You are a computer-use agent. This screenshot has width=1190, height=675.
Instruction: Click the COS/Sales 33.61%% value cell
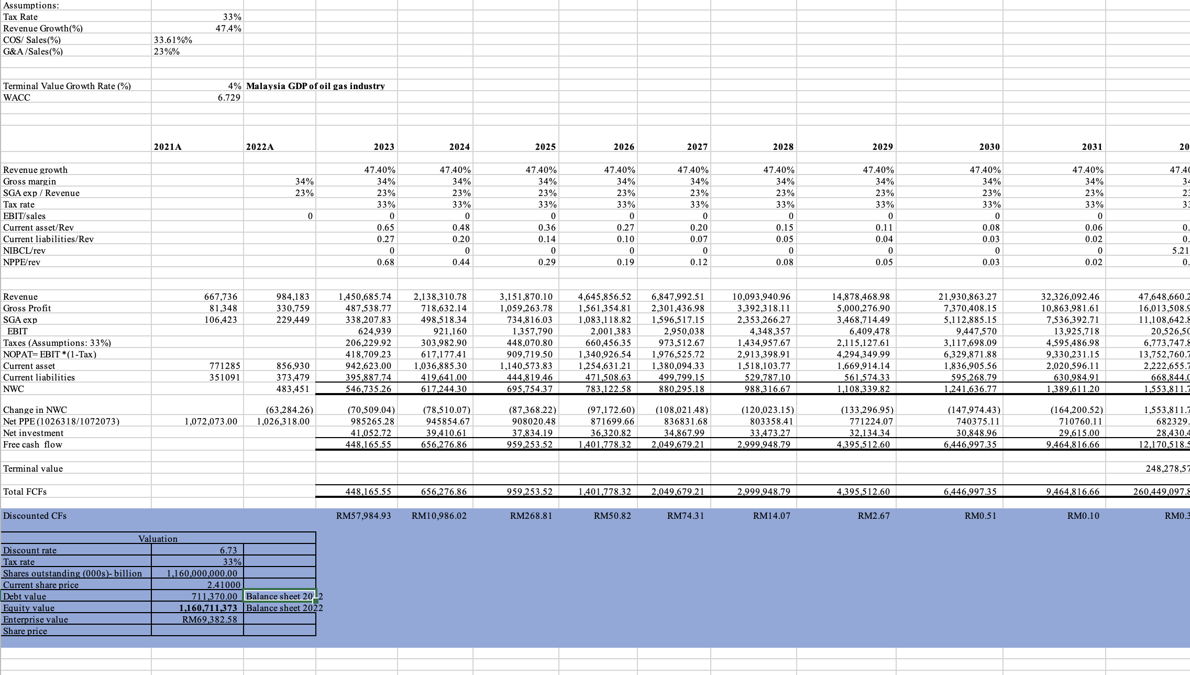click(x=173, y=40)
